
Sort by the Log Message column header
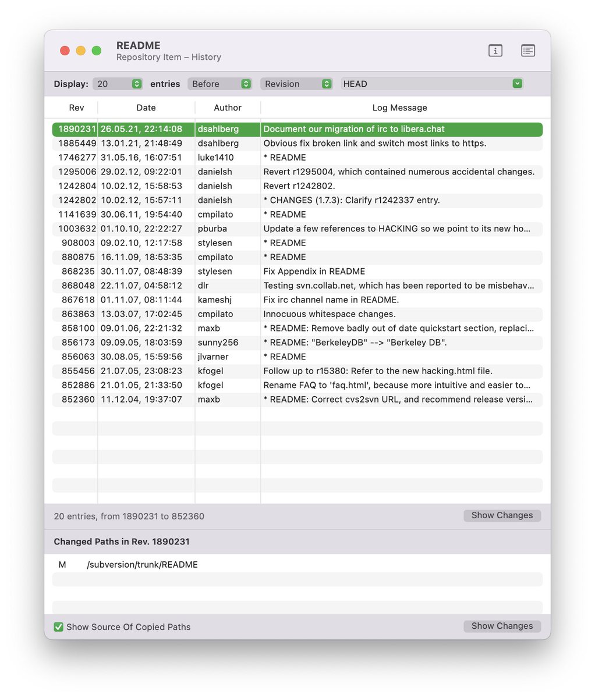(x=400, y=108)
